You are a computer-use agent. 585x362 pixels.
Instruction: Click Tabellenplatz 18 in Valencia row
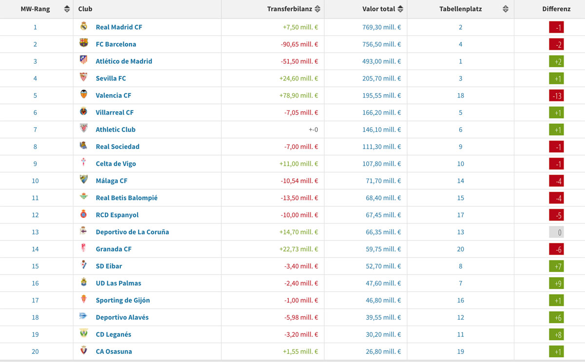pos(461,95)
